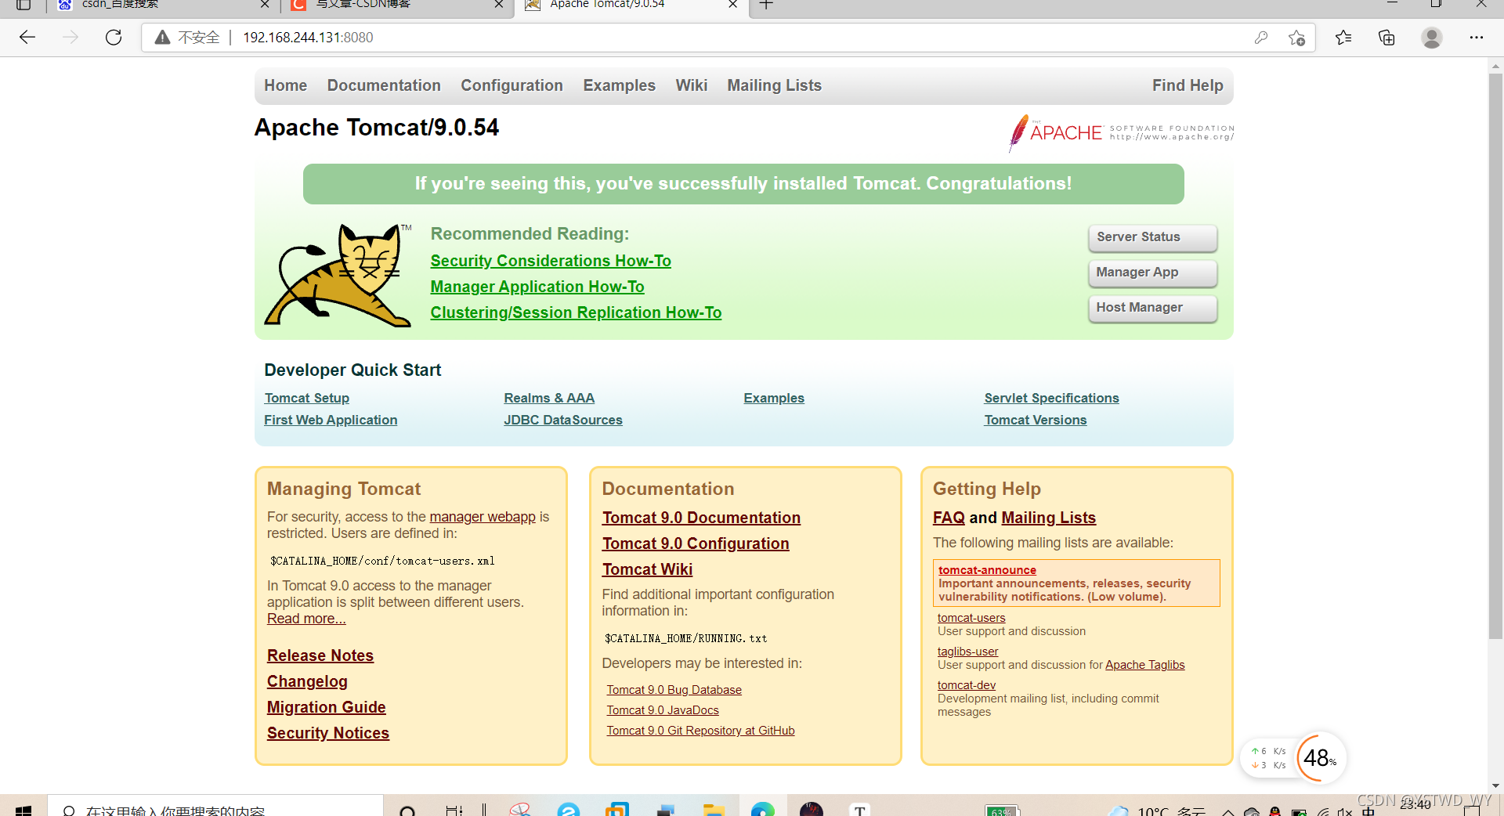The image size is (1504, 816).
Task: Click the browser back arrow
Action: [x=27, y=38]
